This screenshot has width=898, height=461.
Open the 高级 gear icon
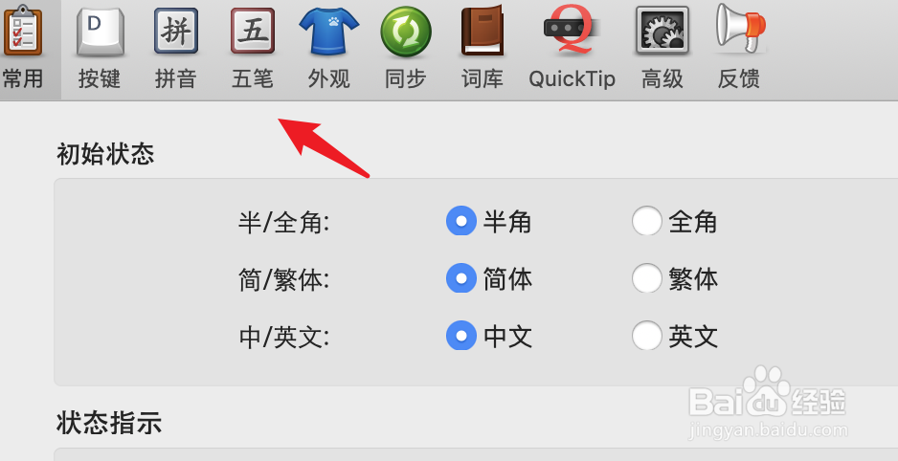click(x=662, y=31)
